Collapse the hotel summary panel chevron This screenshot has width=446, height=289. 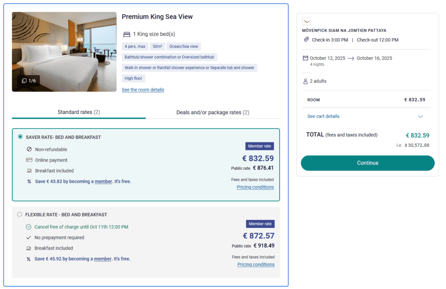point(306,21)
